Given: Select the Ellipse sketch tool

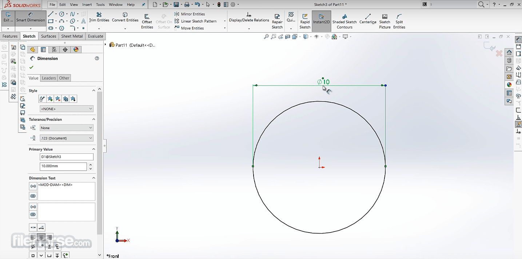Looking at the screenshot, I should (72, 21).
